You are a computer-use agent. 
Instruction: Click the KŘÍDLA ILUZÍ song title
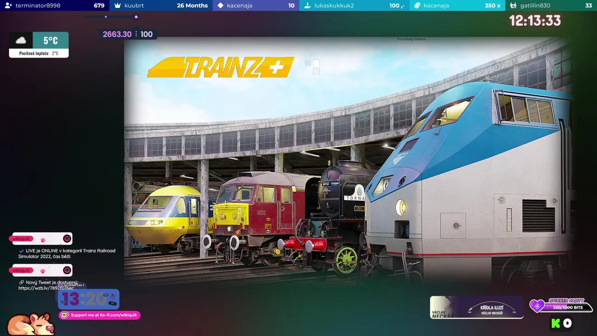tap(493, 308)
